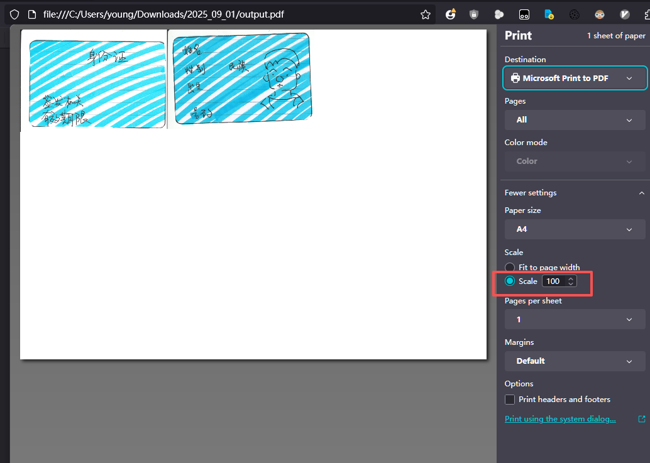Click the address bar file URL

click(163, 14)
